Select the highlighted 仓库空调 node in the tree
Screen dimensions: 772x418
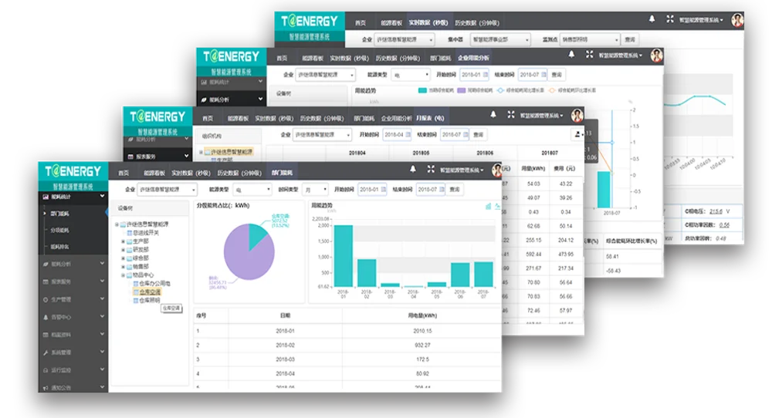click(150, 292)
